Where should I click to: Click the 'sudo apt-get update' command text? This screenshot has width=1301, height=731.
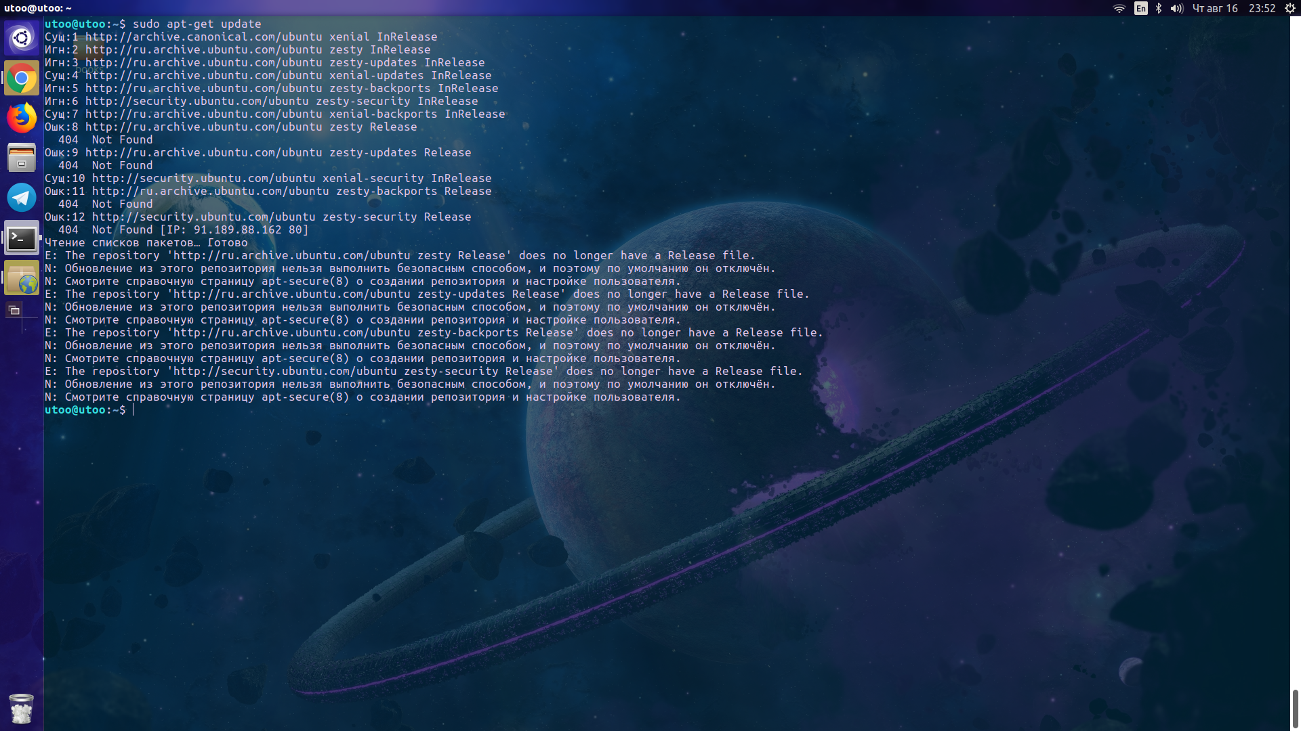click(197, 24)
